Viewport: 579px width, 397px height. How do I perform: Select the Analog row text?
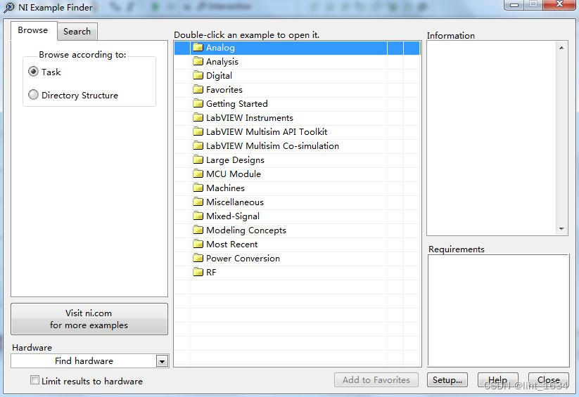220,48
